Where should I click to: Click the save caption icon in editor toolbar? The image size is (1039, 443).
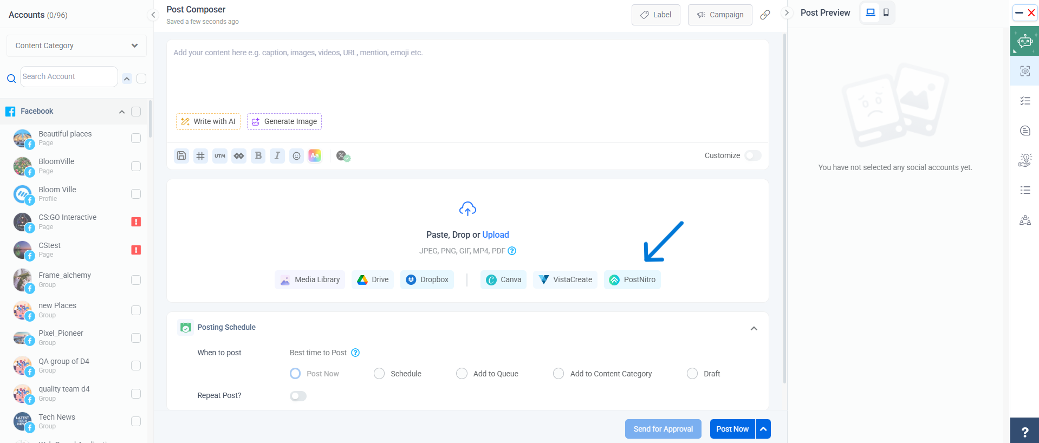[181, 156]
